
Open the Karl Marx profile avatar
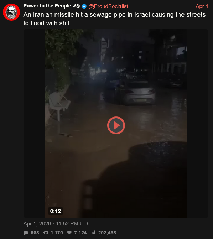[11, 12]
